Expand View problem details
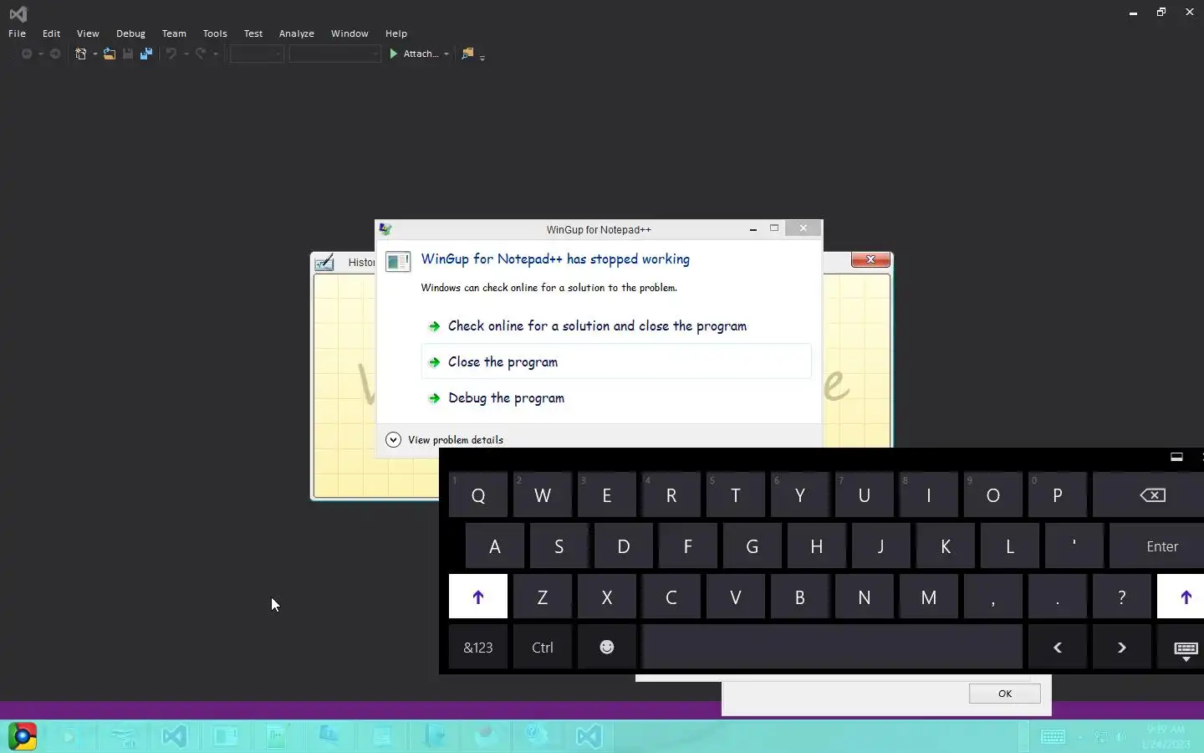1204x753 pixels. click(x=445, y=439)
